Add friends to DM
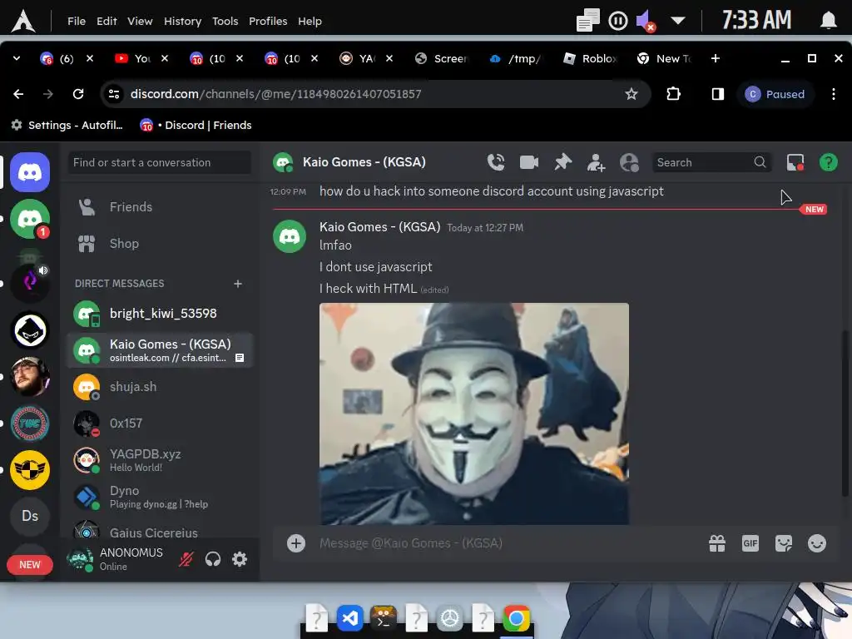Viewport: 852px width, 639px height. coord(596,162)
